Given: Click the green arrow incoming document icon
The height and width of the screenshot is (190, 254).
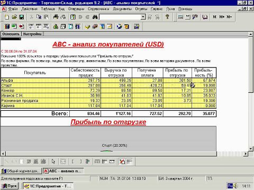Looking at the screenshot, I should pos(14,26).
